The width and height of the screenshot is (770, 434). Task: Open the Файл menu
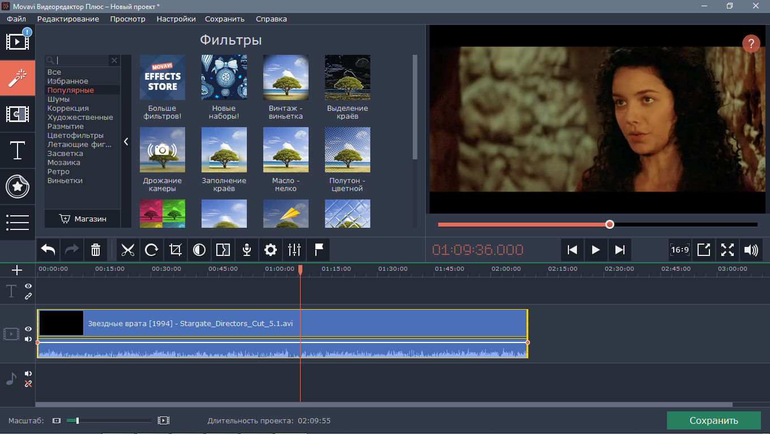tap(16, 19)
